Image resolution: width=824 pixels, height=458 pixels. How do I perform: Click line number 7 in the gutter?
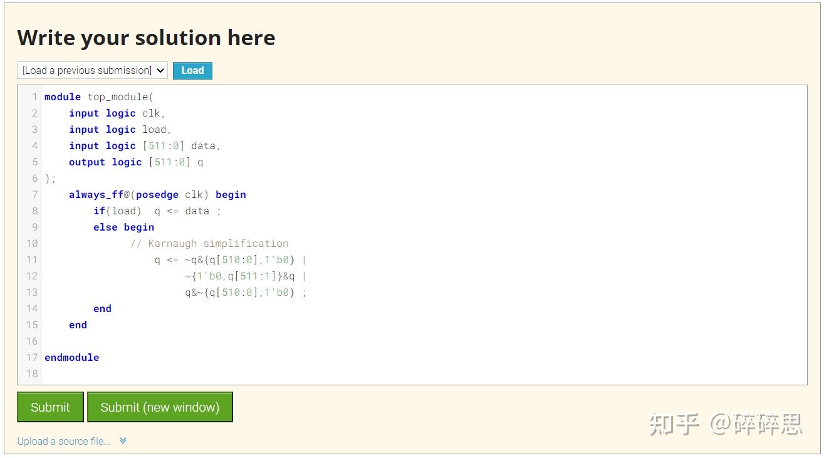(34, 194)
